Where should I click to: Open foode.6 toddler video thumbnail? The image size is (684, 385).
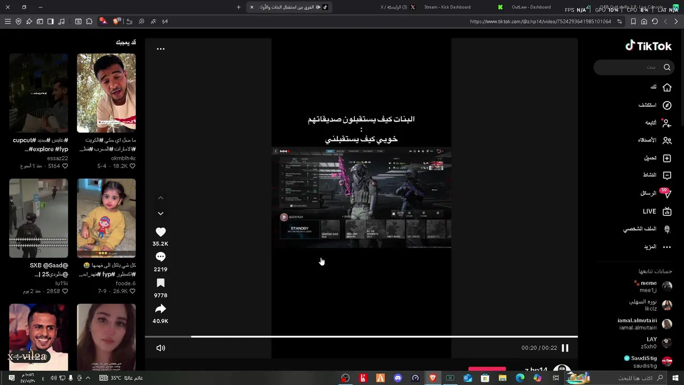(106, 218)
